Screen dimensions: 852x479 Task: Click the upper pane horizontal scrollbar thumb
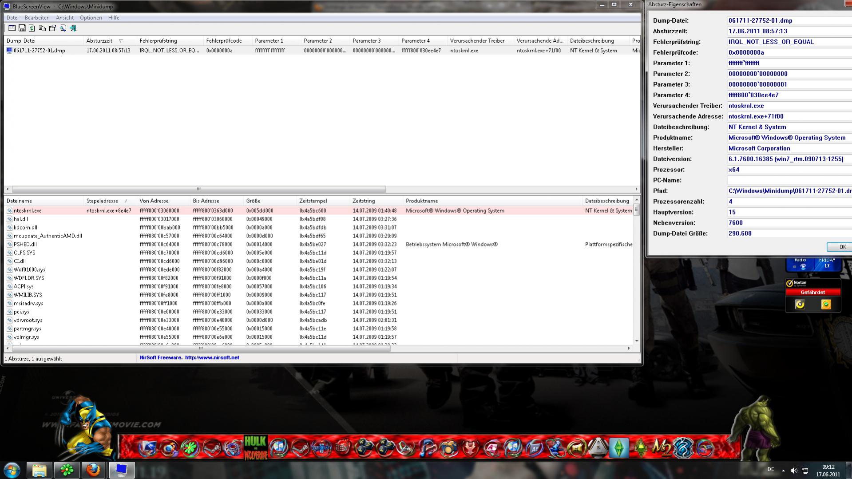[x=198, y=189]
